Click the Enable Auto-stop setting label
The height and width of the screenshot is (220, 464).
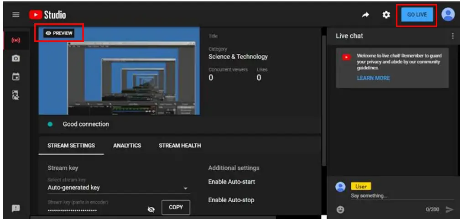point(231,200)
